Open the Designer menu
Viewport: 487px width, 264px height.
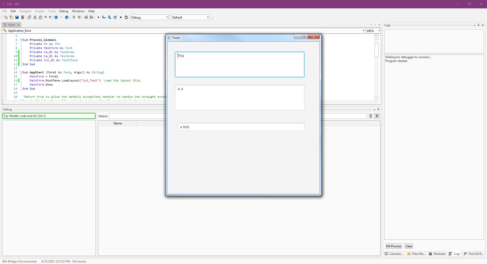pyautogui.click(x=25, y=11)
